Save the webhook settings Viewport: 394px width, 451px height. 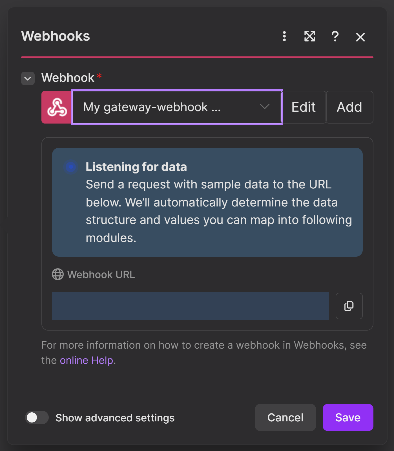(348, 417)
